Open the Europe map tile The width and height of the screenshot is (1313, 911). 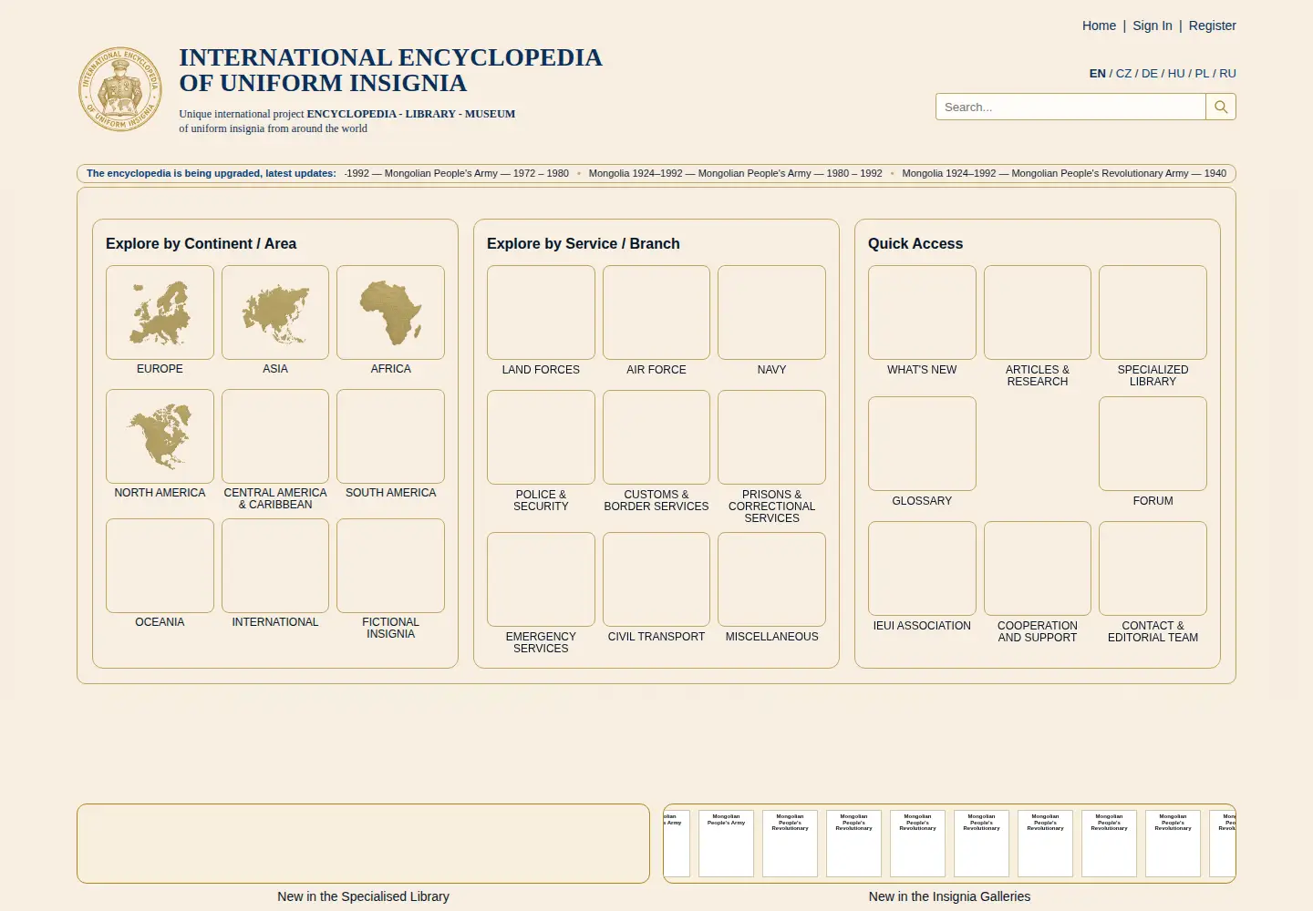point(160,312)
